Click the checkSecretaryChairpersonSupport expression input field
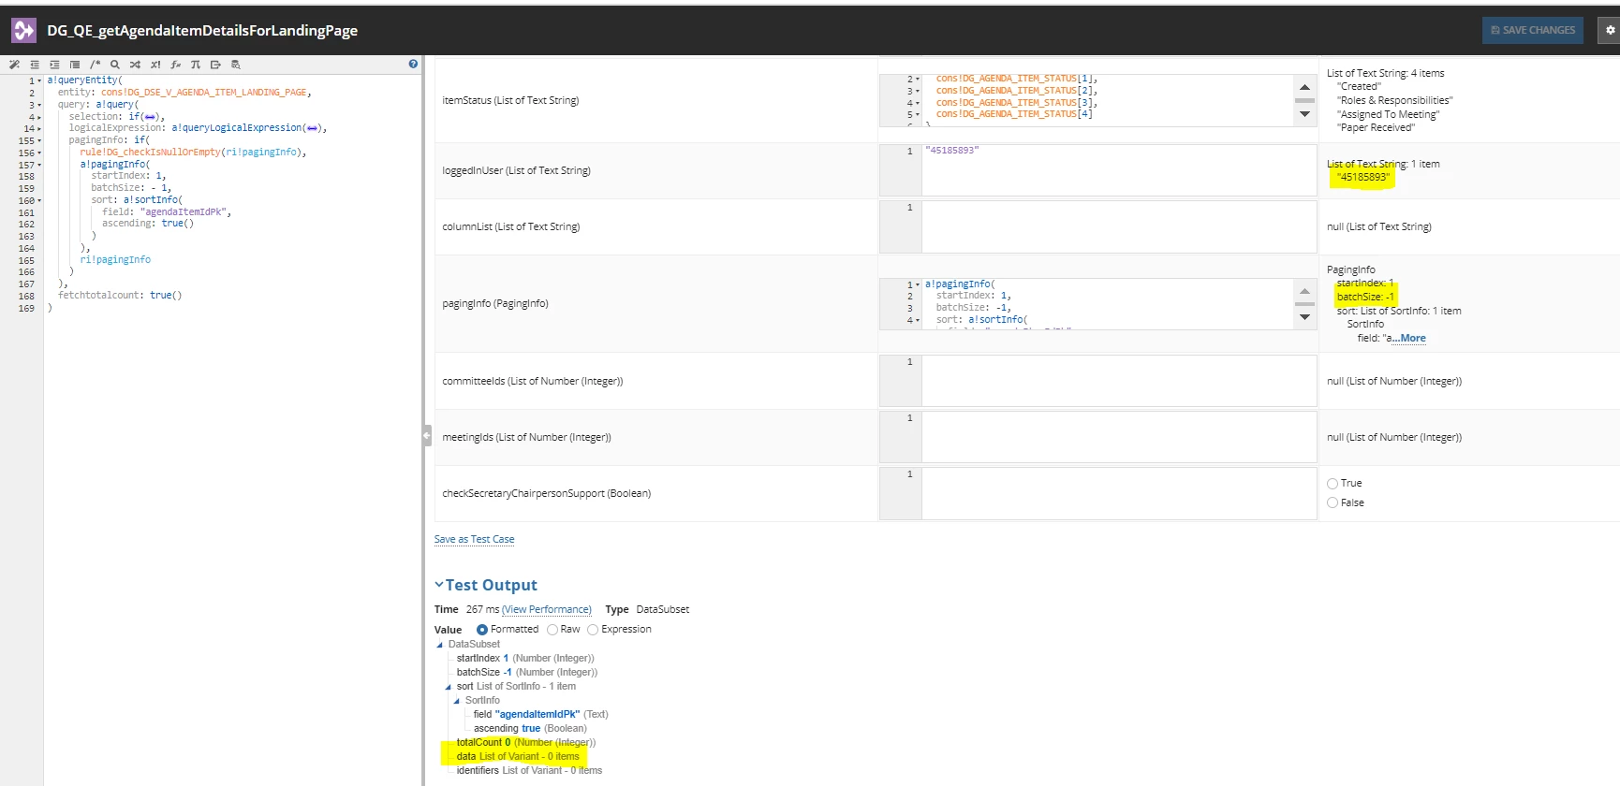The width and height of the screenshot is (1620, 786). click(x=1119, y=493)
